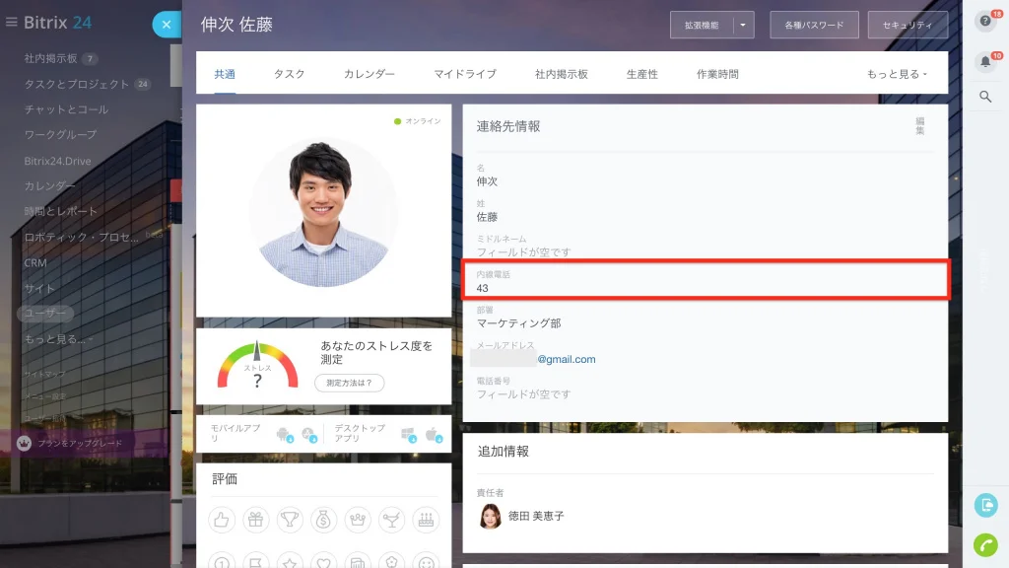Select the gift box appreciation badge
1009x568 pixels.
click(x=255, y=520)
